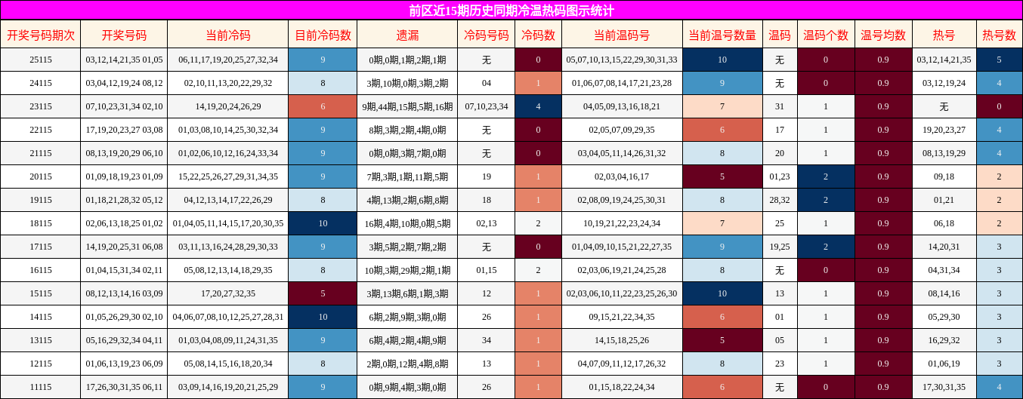1023x399 pixels.
Task: Select warm codes 01,15,18,22,24,34
Action: 622,387
